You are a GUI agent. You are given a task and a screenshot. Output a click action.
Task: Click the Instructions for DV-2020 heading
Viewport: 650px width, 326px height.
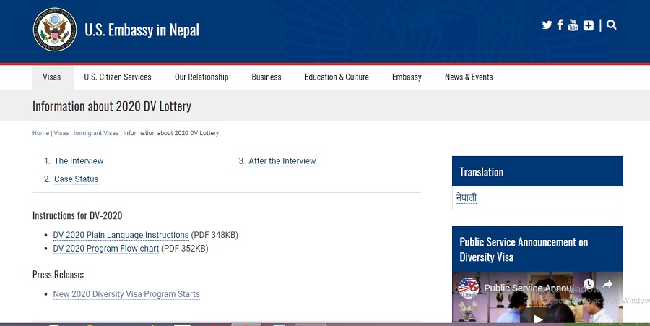tap(77, 215)
